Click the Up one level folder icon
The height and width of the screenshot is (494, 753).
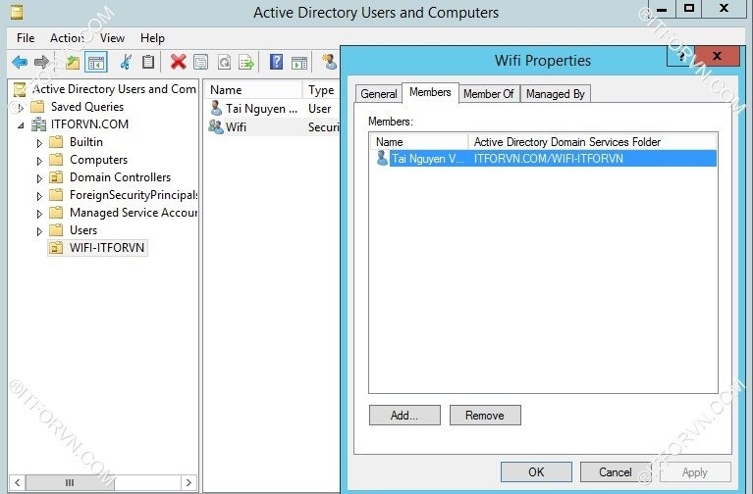click(x=73, y=63)
